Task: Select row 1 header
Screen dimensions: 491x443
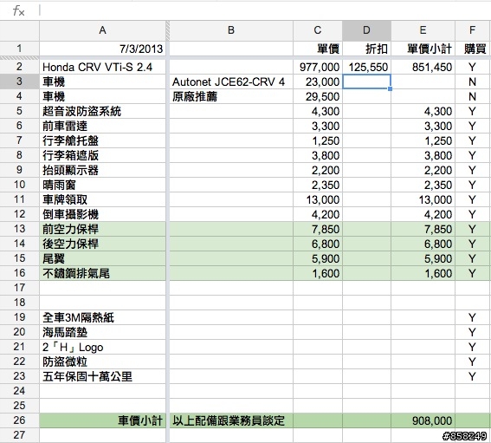Action: pyautogui.click(x=19, y=49)
